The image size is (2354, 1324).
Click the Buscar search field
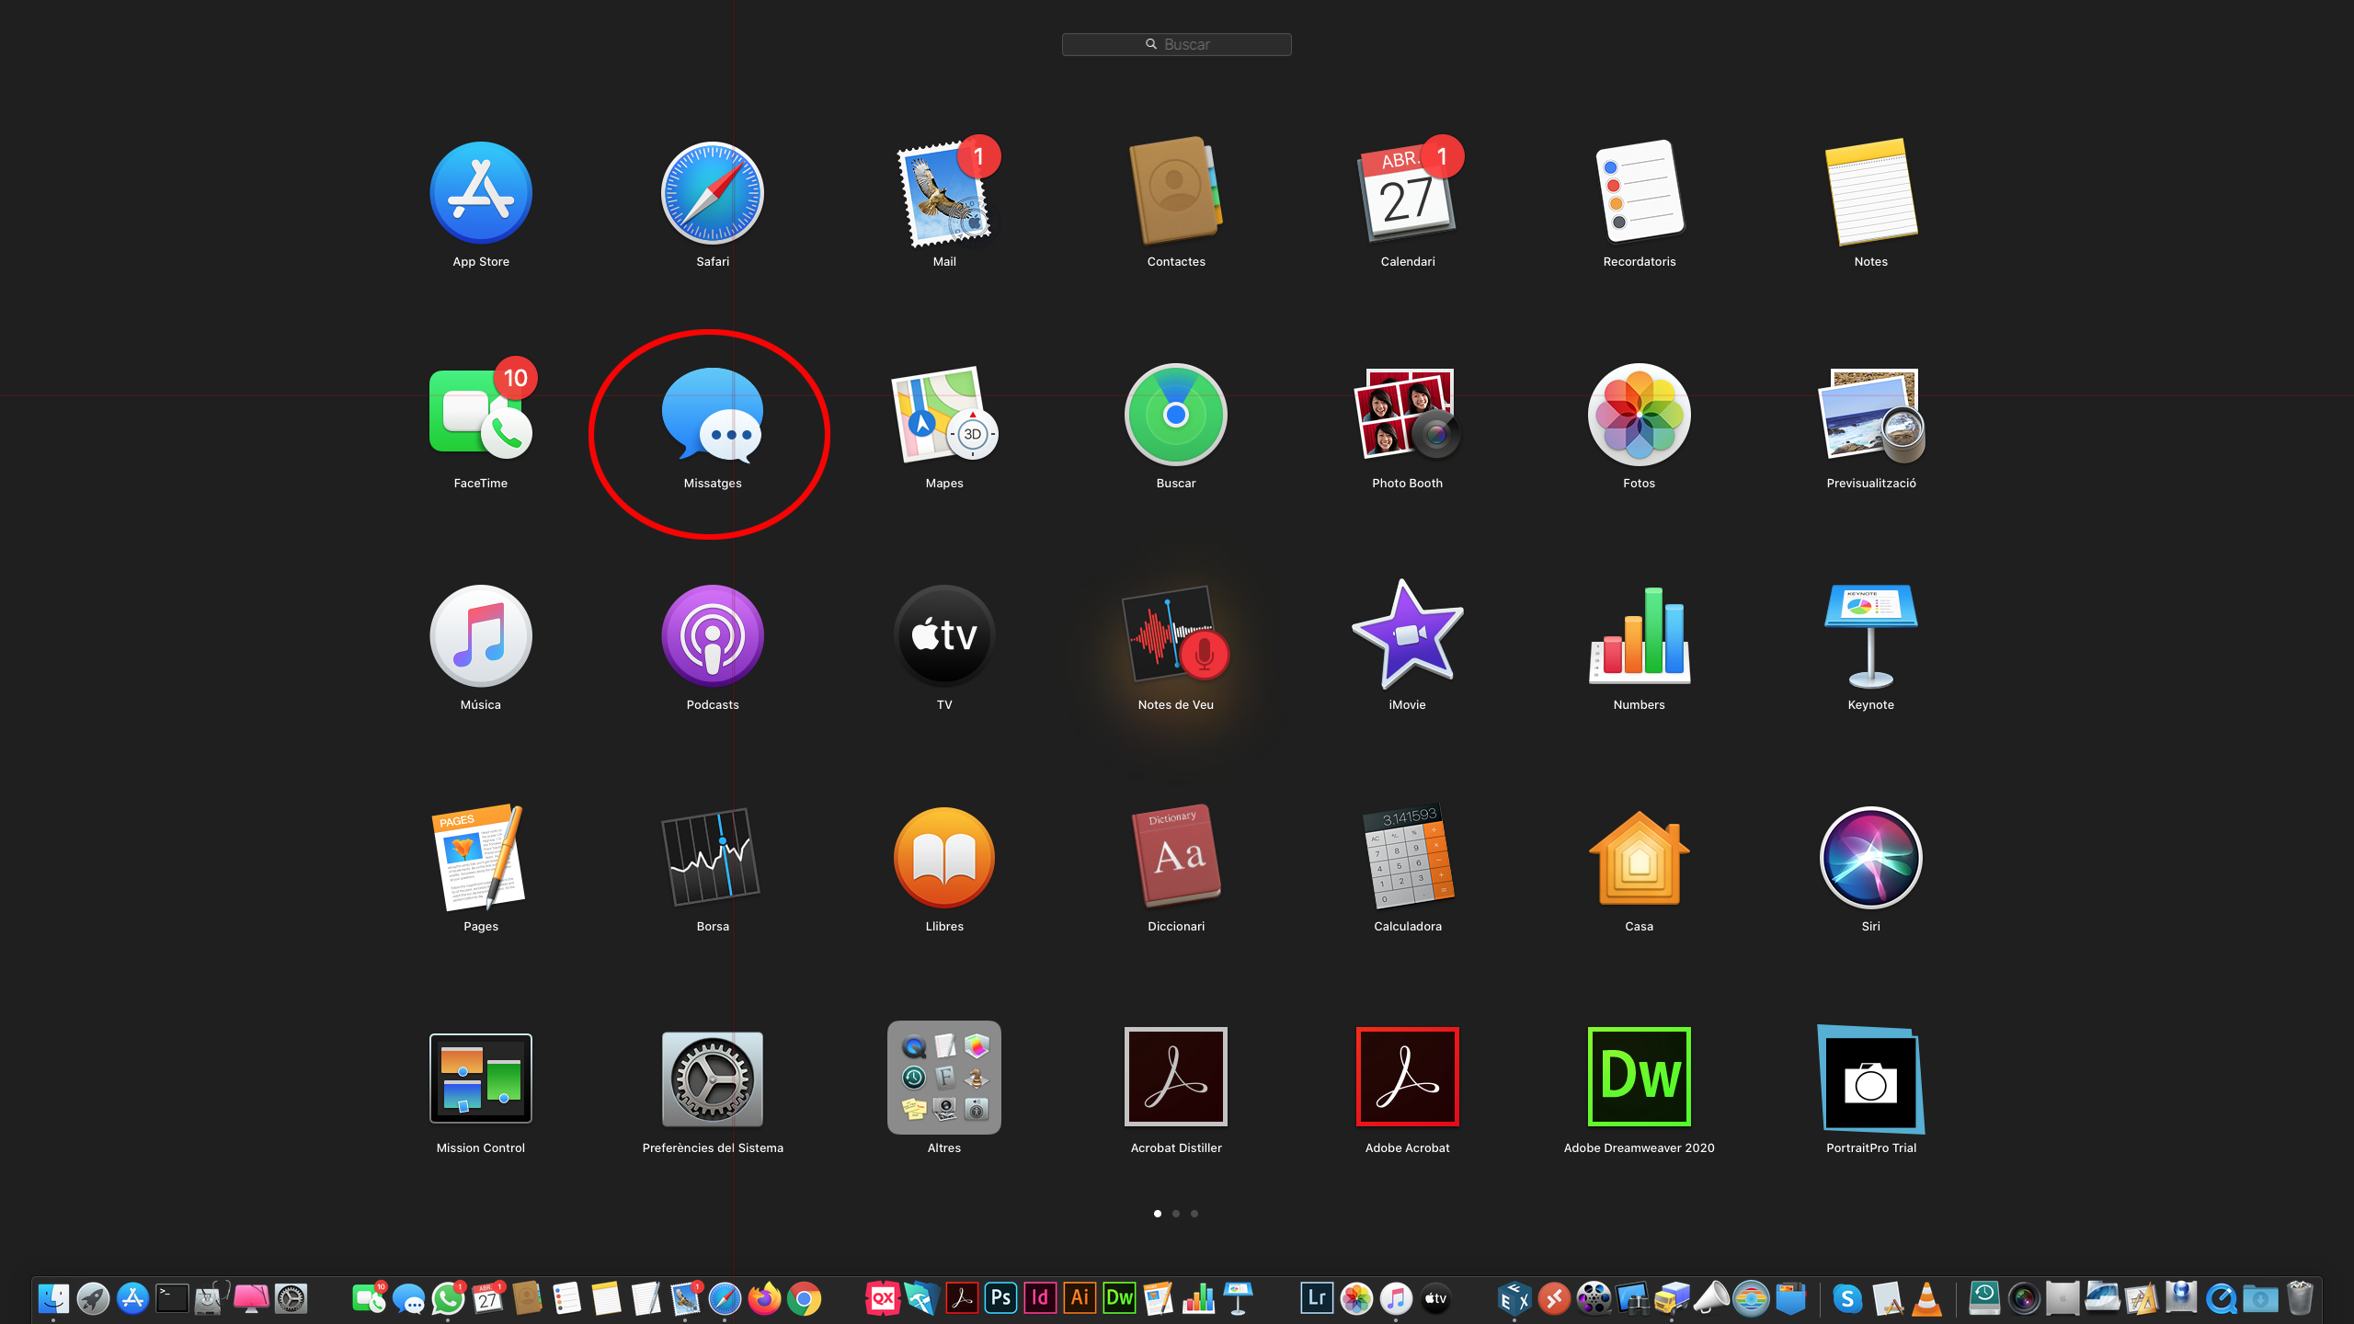pos(1176,44)
